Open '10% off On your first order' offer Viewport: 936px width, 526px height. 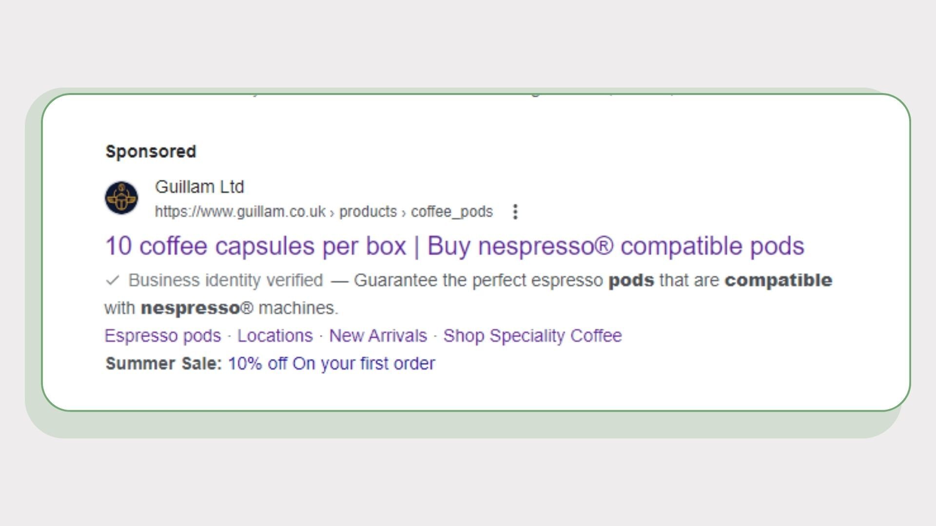(x=331, y=364)
